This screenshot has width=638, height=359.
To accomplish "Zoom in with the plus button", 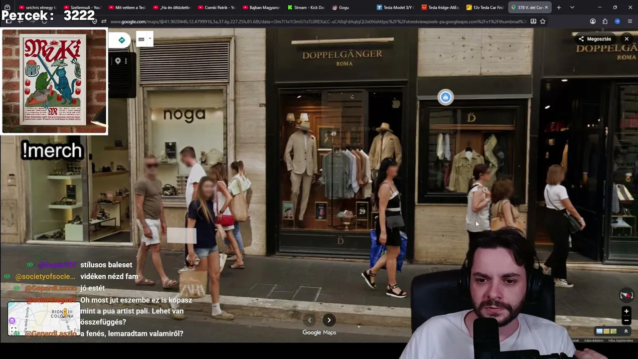I will coord(626,312).
